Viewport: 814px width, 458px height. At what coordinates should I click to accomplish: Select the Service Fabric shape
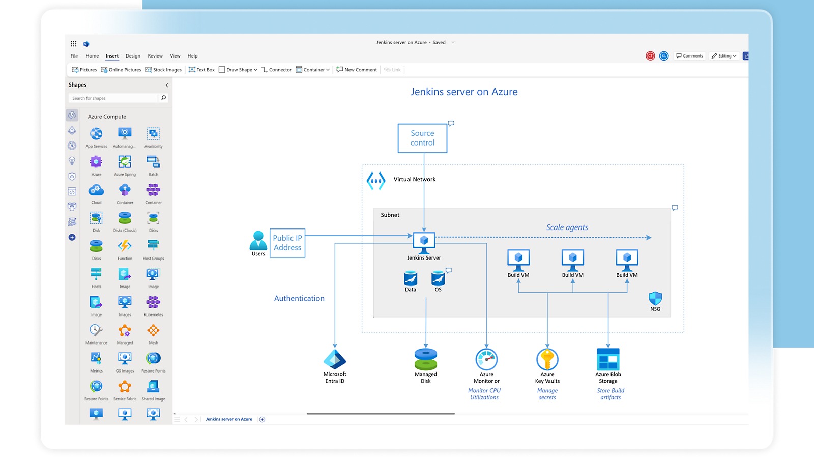tap(125, 390)
